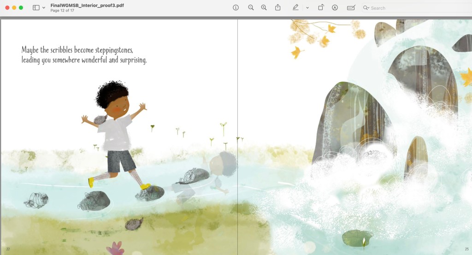Enter full screen with the green button
The width and height of the screenshot is (472, 255).
(x=21, y=8)
